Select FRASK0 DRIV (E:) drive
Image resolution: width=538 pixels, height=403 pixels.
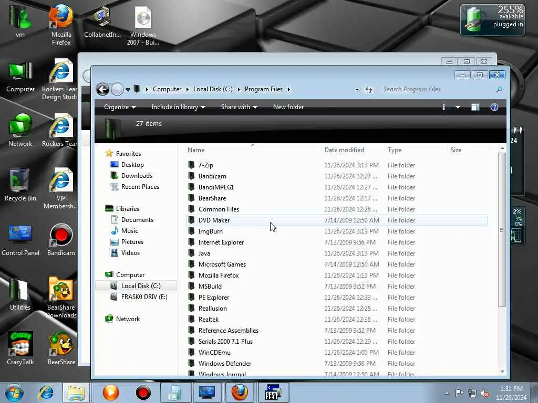coord(144,297)
